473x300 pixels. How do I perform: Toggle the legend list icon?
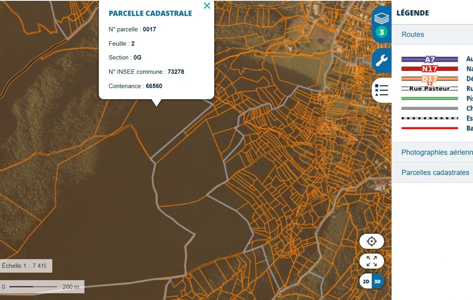[382, 90]
